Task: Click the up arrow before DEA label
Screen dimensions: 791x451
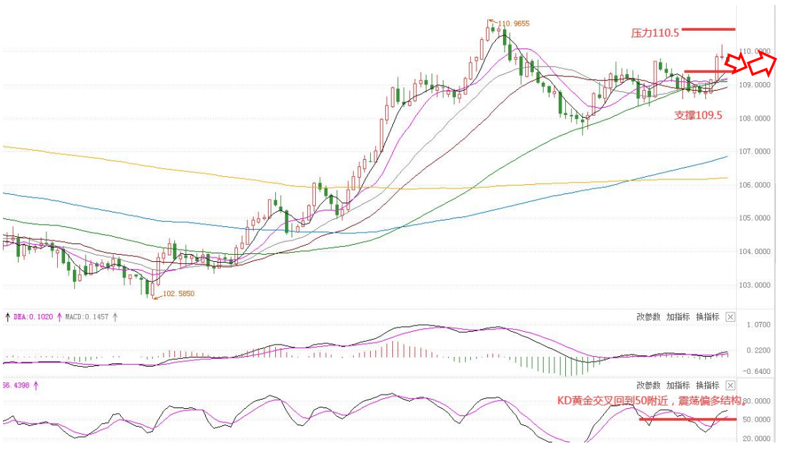Action: click(8, 317)
